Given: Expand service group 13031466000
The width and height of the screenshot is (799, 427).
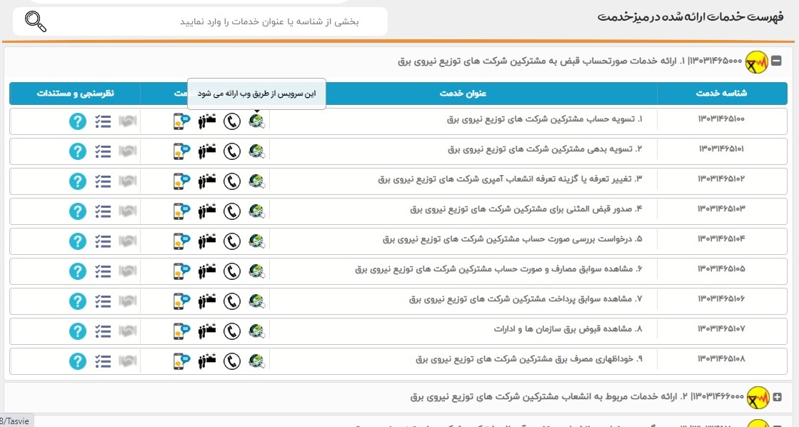Looking at the screenshot, I should click(x=777, y=397).
